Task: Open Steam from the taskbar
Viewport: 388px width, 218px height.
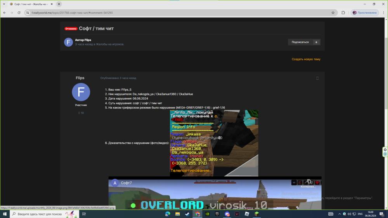Action: tap(187, 214)
